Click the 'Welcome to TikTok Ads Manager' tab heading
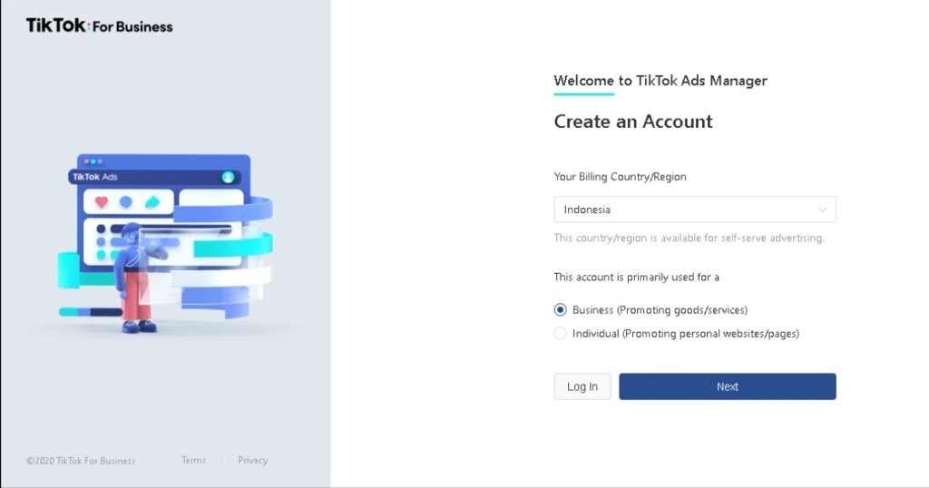Image resolution: width=929 pixels, height=488 pixels. pos(660,81)
